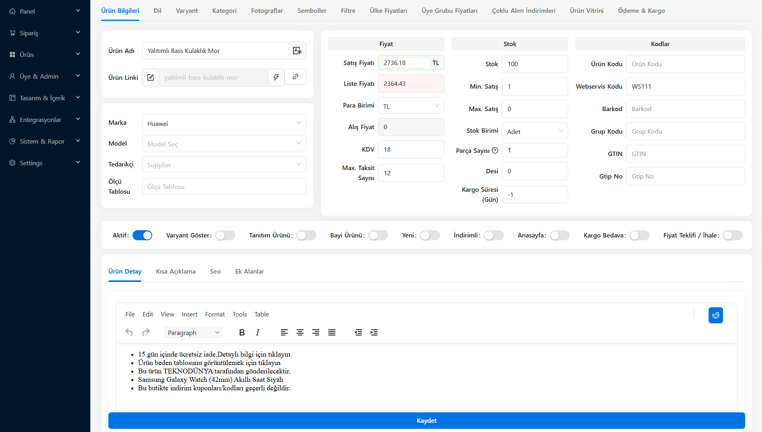This screenshot has width=762, height=432.
Task: Click the lightning bolt link generator icon
Action: pyautogui.click(x=276, y=77)
